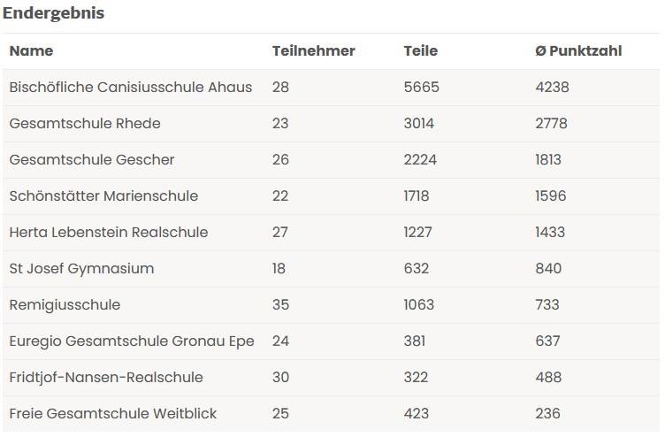Select the Bischöfliche Canisiusschule Ahaus row name
This screenshot has width=665, height=437.
[x=131, y=88]
